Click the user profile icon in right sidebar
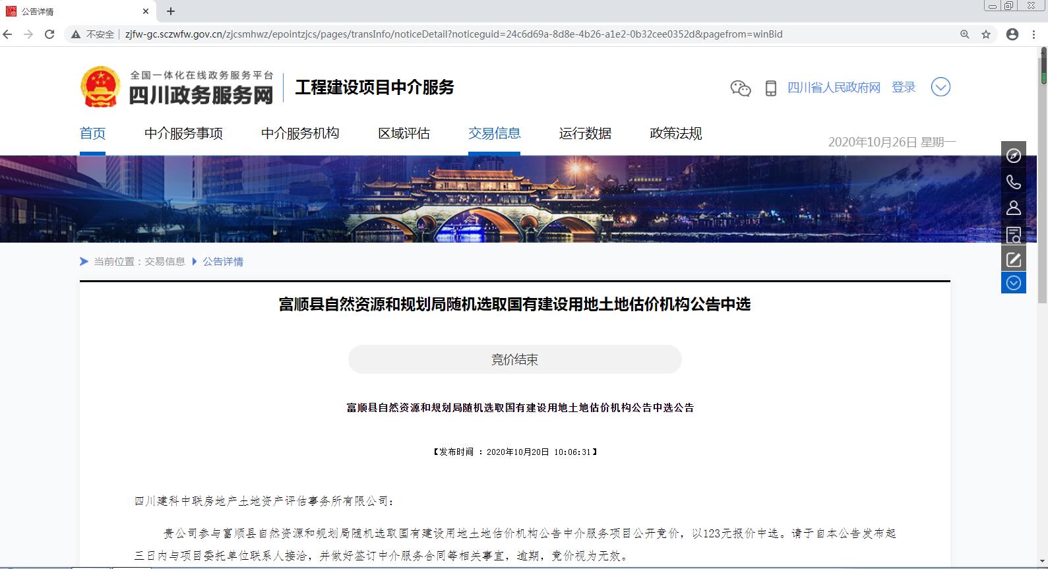This screenshot has height=569, width=1048. pos(1013,208)
